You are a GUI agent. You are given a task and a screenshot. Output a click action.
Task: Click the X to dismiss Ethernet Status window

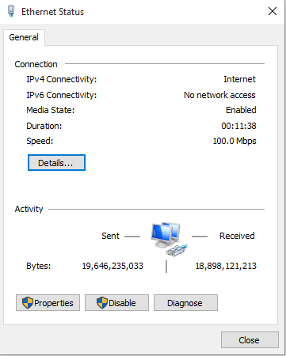coord(273,11)
